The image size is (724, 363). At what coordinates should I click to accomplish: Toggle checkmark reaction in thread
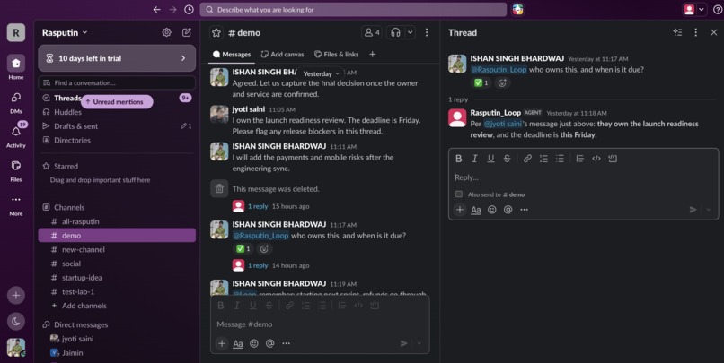click(x=481, y=82)
